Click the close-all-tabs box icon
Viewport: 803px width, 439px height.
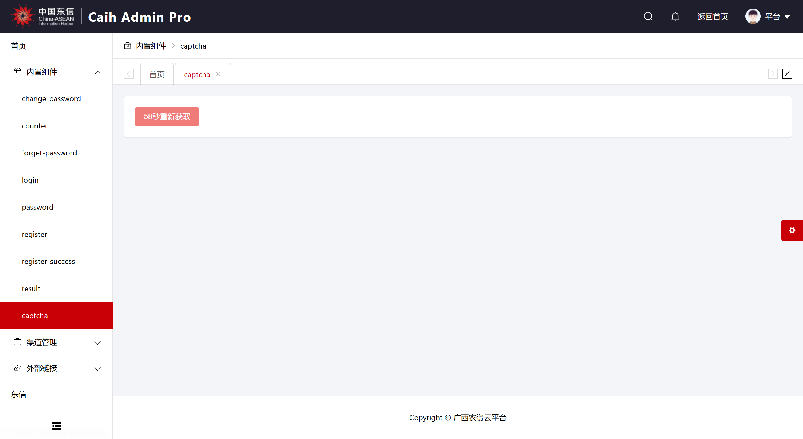(x=787, y=74)
